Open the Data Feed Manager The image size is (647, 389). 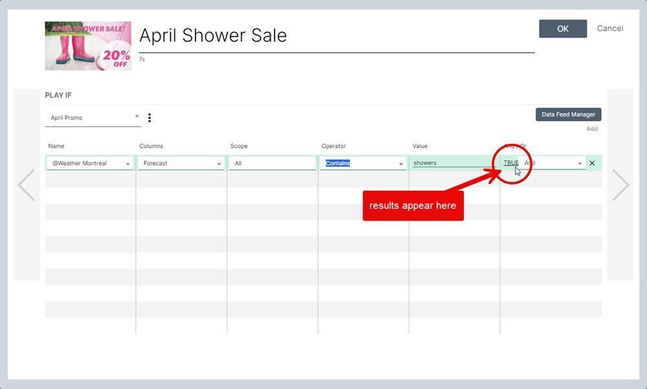pos(568,115)
